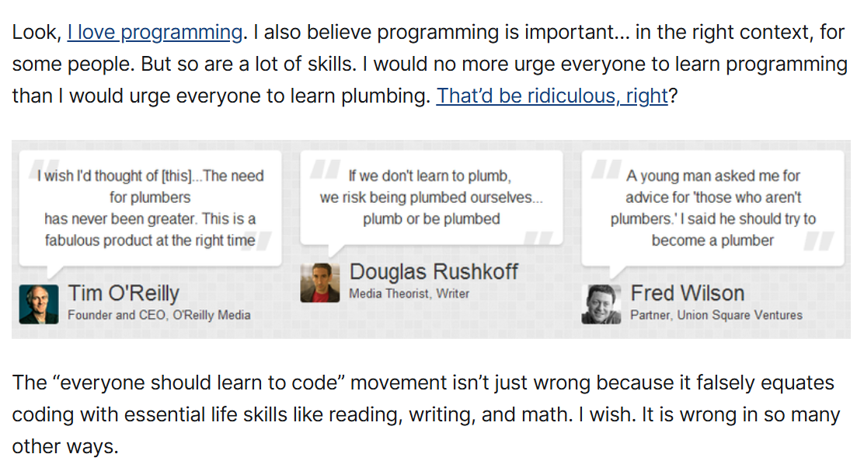Screen dimensions: 864x468
Task: Click the "become a plumber" quote bubble
Action: pos(712,208)
